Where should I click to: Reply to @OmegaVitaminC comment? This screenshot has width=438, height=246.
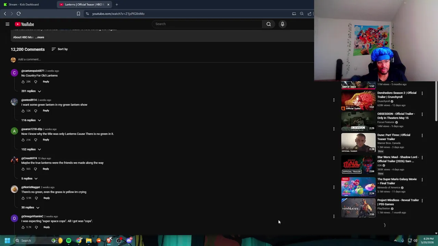coord(47,227)
